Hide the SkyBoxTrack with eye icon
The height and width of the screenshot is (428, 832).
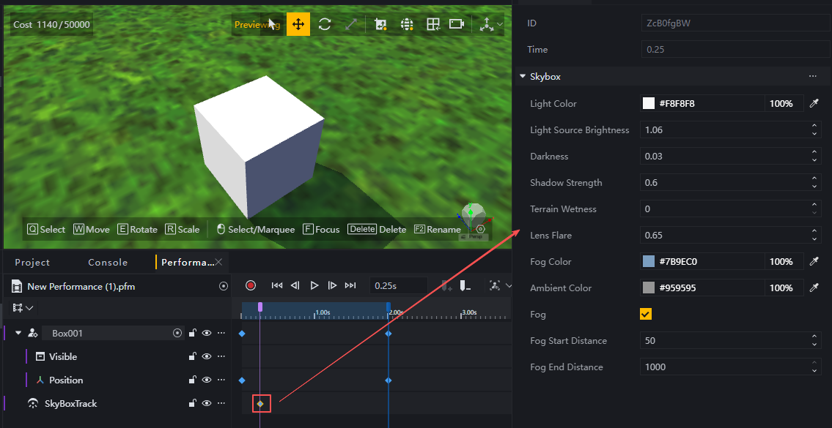coord(207,404)
